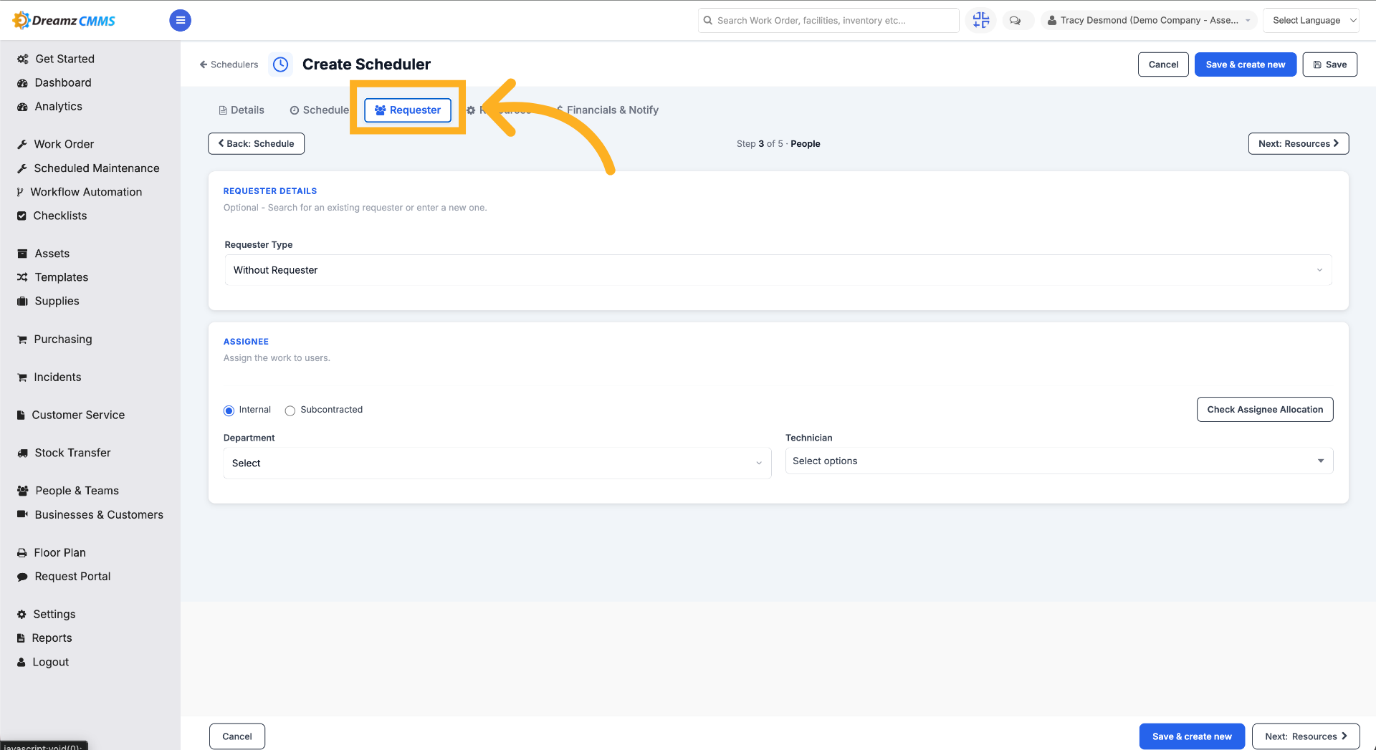Click the Dreamz CMMS logo

tap(64, 20)
